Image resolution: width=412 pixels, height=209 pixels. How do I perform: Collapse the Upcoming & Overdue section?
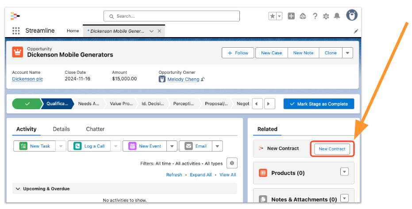click(18, 189)
